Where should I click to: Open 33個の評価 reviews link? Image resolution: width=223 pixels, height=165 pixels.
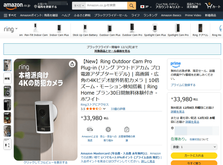(x=118, y=109)
